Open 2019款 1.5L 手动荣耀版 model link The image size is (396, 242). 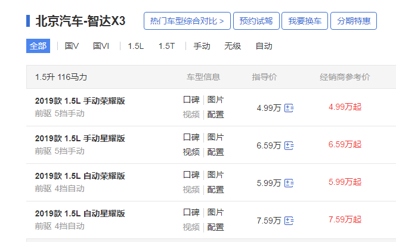[80, 101]
